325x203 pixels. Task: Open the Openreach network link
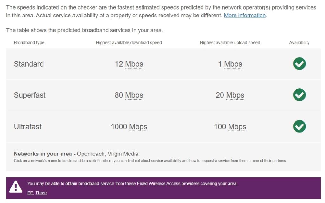click(90, 154)
